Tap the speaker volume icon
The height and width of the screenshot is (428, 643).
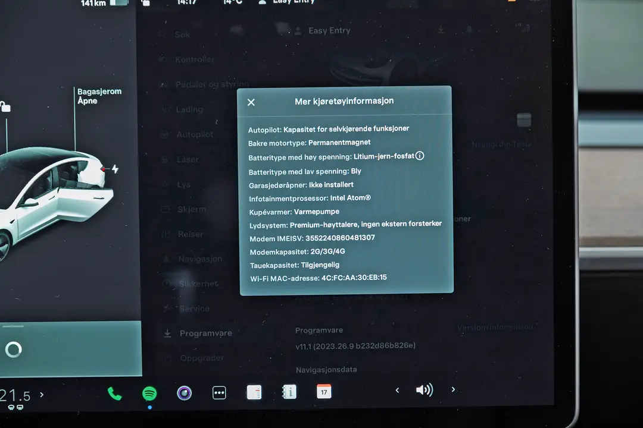424,389
